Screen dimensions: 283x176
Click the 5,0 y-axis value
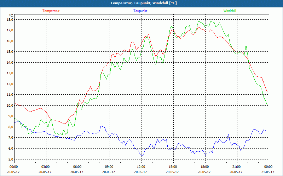pos(11,159)
